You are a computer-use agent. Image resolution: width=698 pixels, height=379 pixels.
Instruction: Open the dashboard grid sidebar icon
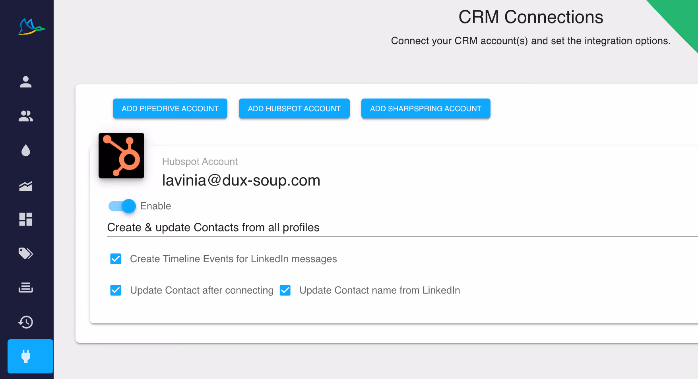[26, 219]
